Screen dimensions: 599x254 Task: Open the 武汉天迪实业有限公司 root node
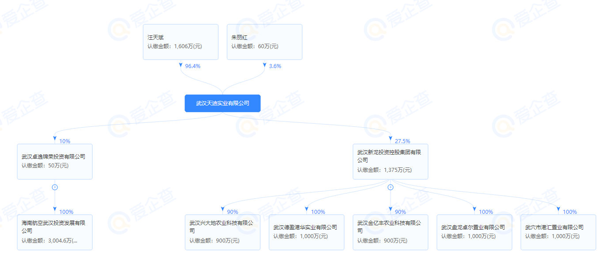(x=223, y=103)
